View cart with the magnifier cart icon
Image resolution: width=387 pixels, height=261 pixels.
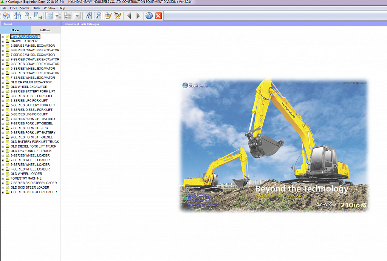118,16
